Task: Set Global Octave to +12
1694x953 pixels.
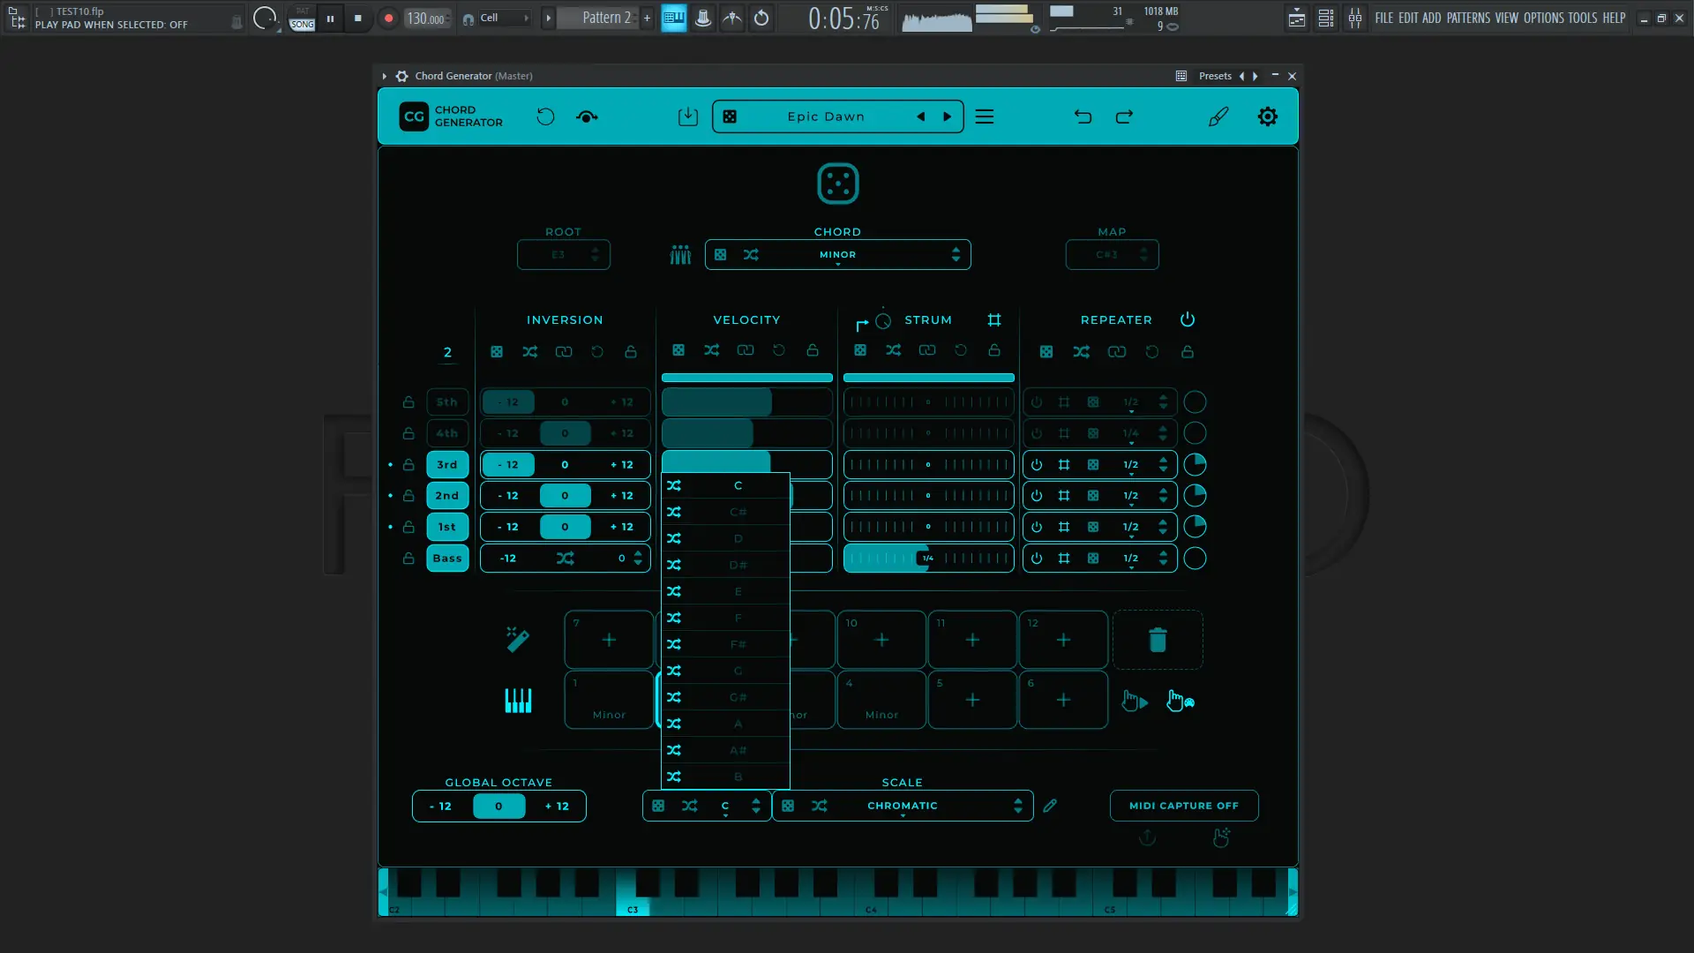Action: (x=557, y=806)
